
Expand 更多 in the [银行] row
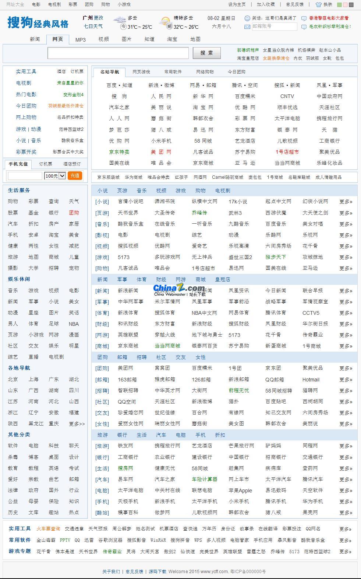[346, 457]
